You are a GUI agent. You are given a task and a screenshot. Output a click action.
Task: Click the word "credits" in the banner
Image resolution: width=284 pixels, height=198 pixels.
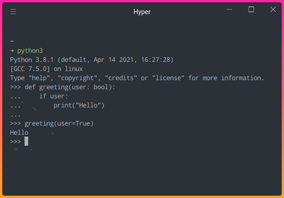point(121,78)
